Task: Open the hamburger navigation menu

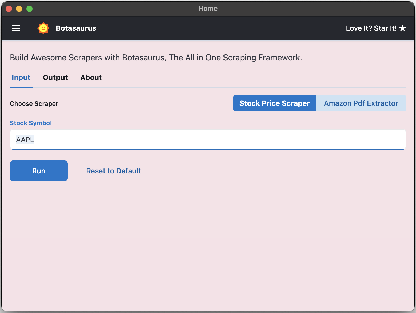Action: tap(16, 28)
